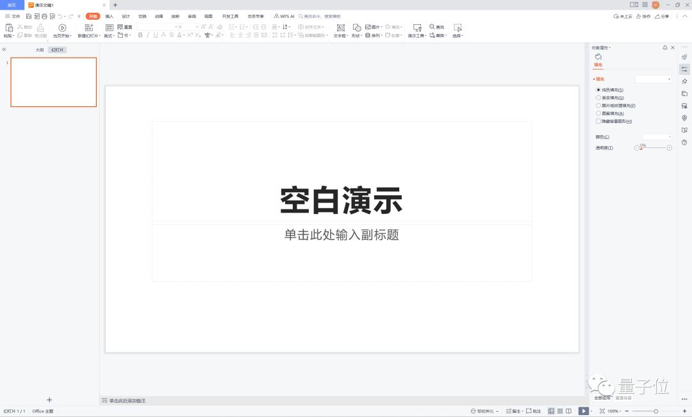Select 图案填充 (pattern fill) option
The height and width of the screenshot is (417, 692).
(598, 113)
